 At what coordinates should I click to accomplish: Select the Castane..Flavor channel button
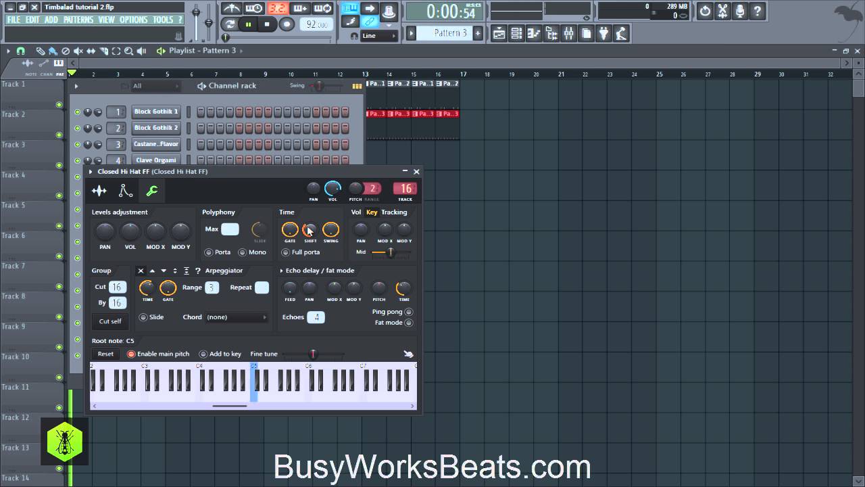pyautogui.click(x=156, y=144)
